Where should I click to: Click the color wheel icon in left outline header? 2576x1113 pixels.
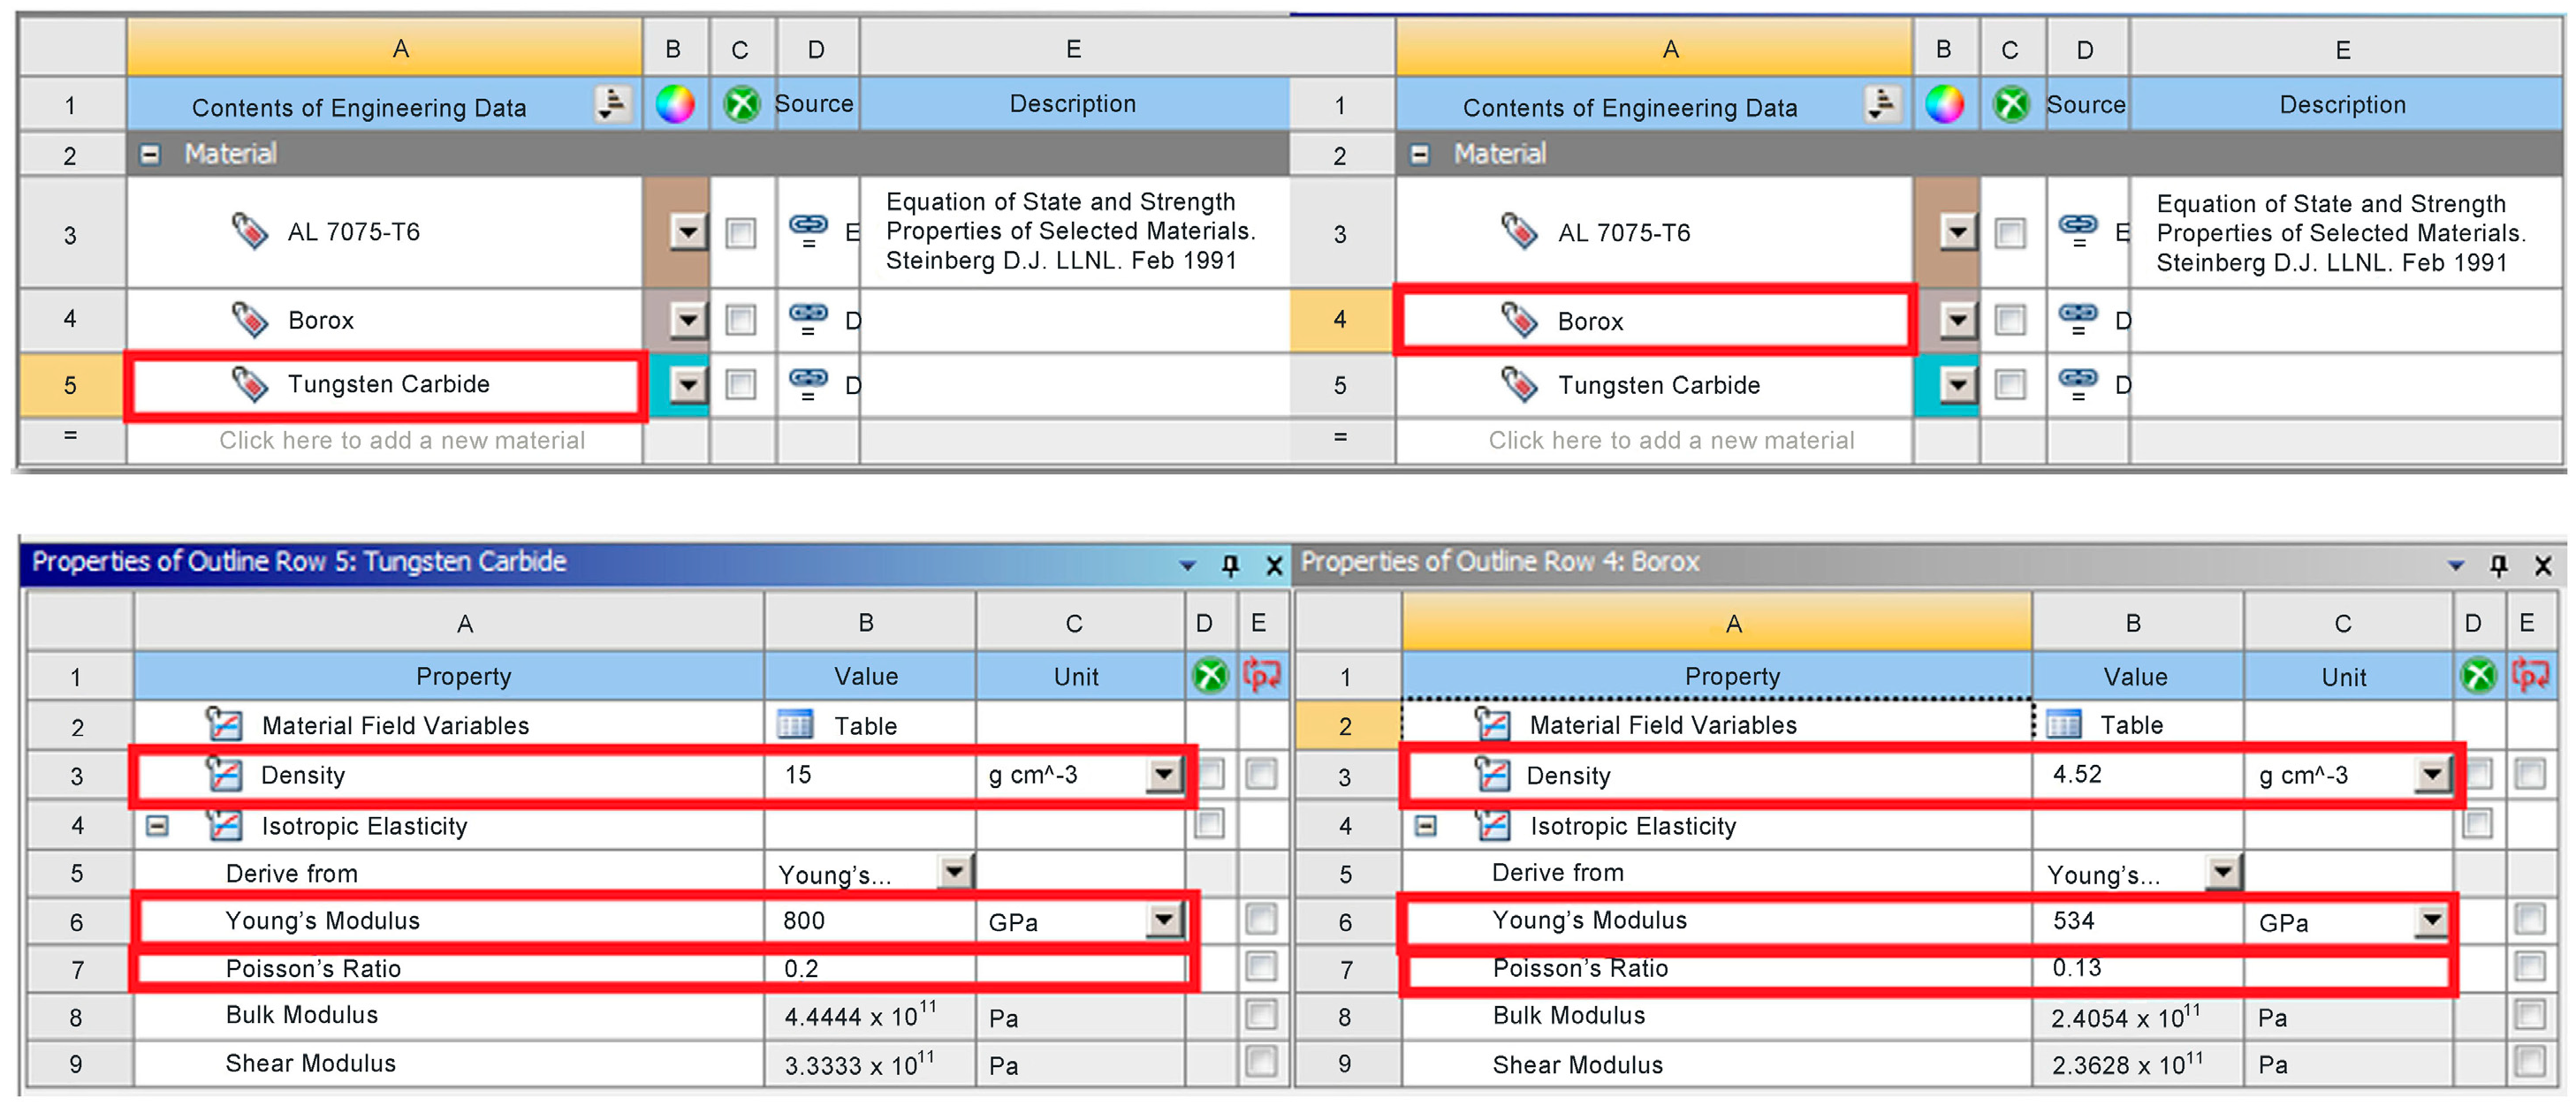click(x=675, y=103)
